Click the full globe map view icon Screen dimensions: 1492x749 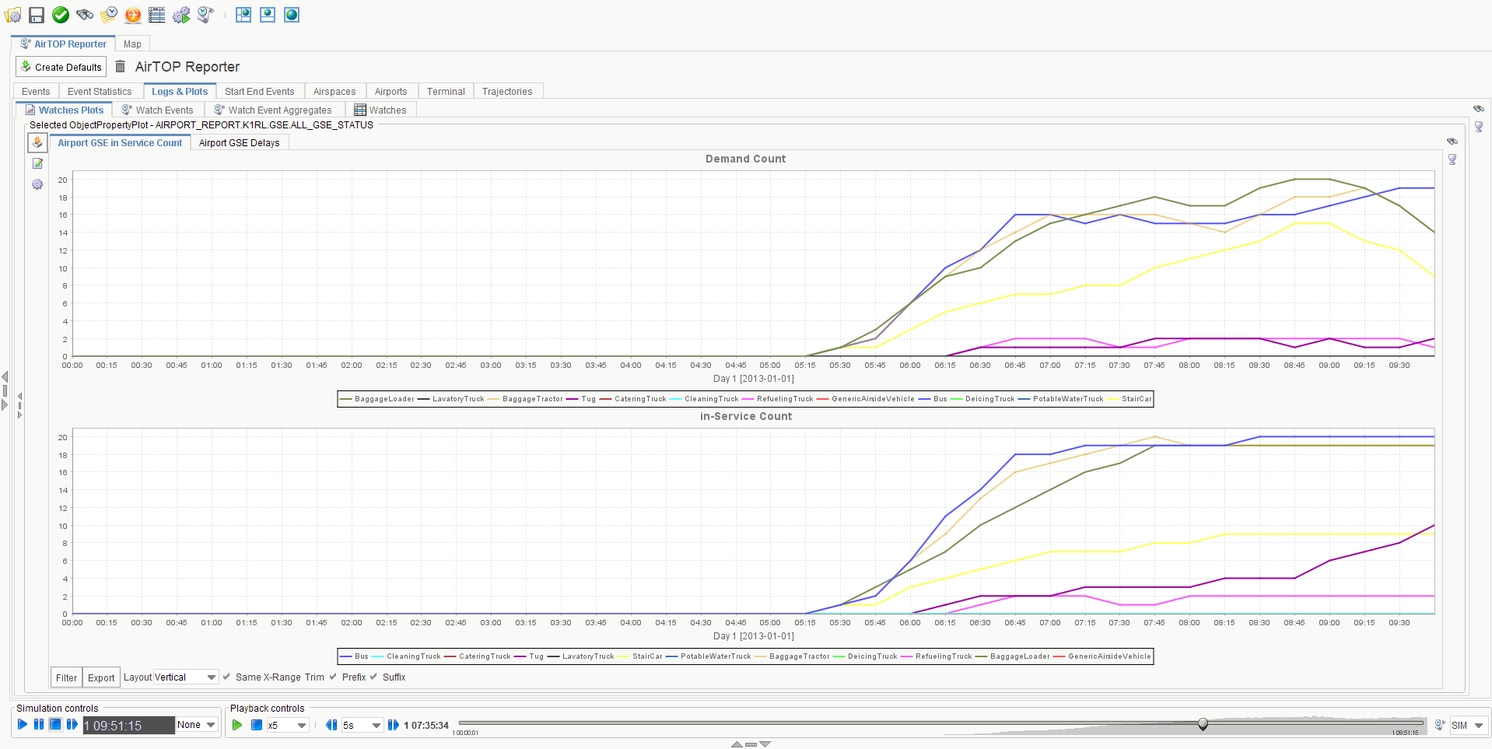(x=292, y=15)
